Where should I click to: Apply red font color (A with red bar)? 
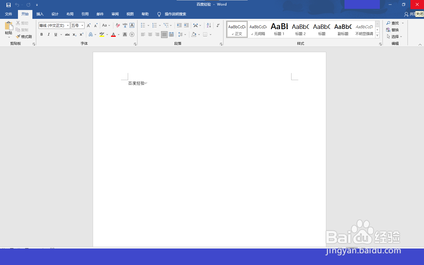(113, 34)
